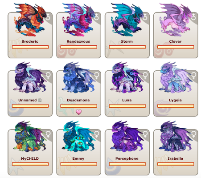Click Broderic's energy bar
Viewport: 201px width, 178px height.
pyautogui.click(x=30, y=47)
